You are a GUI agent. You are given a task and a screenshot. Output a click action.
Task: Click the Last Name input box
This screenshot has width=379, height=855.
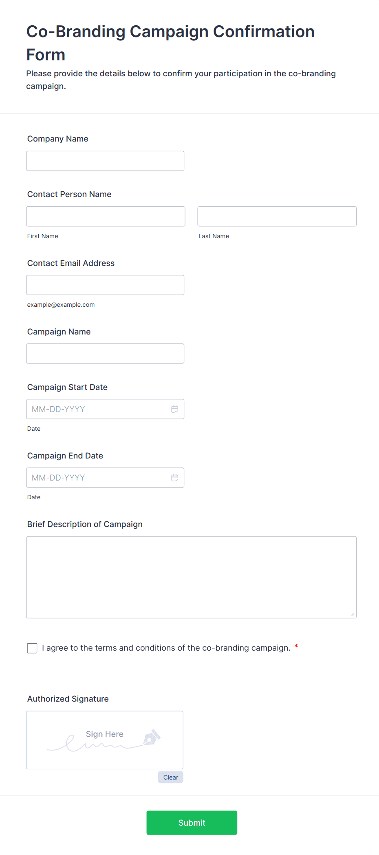277,217
